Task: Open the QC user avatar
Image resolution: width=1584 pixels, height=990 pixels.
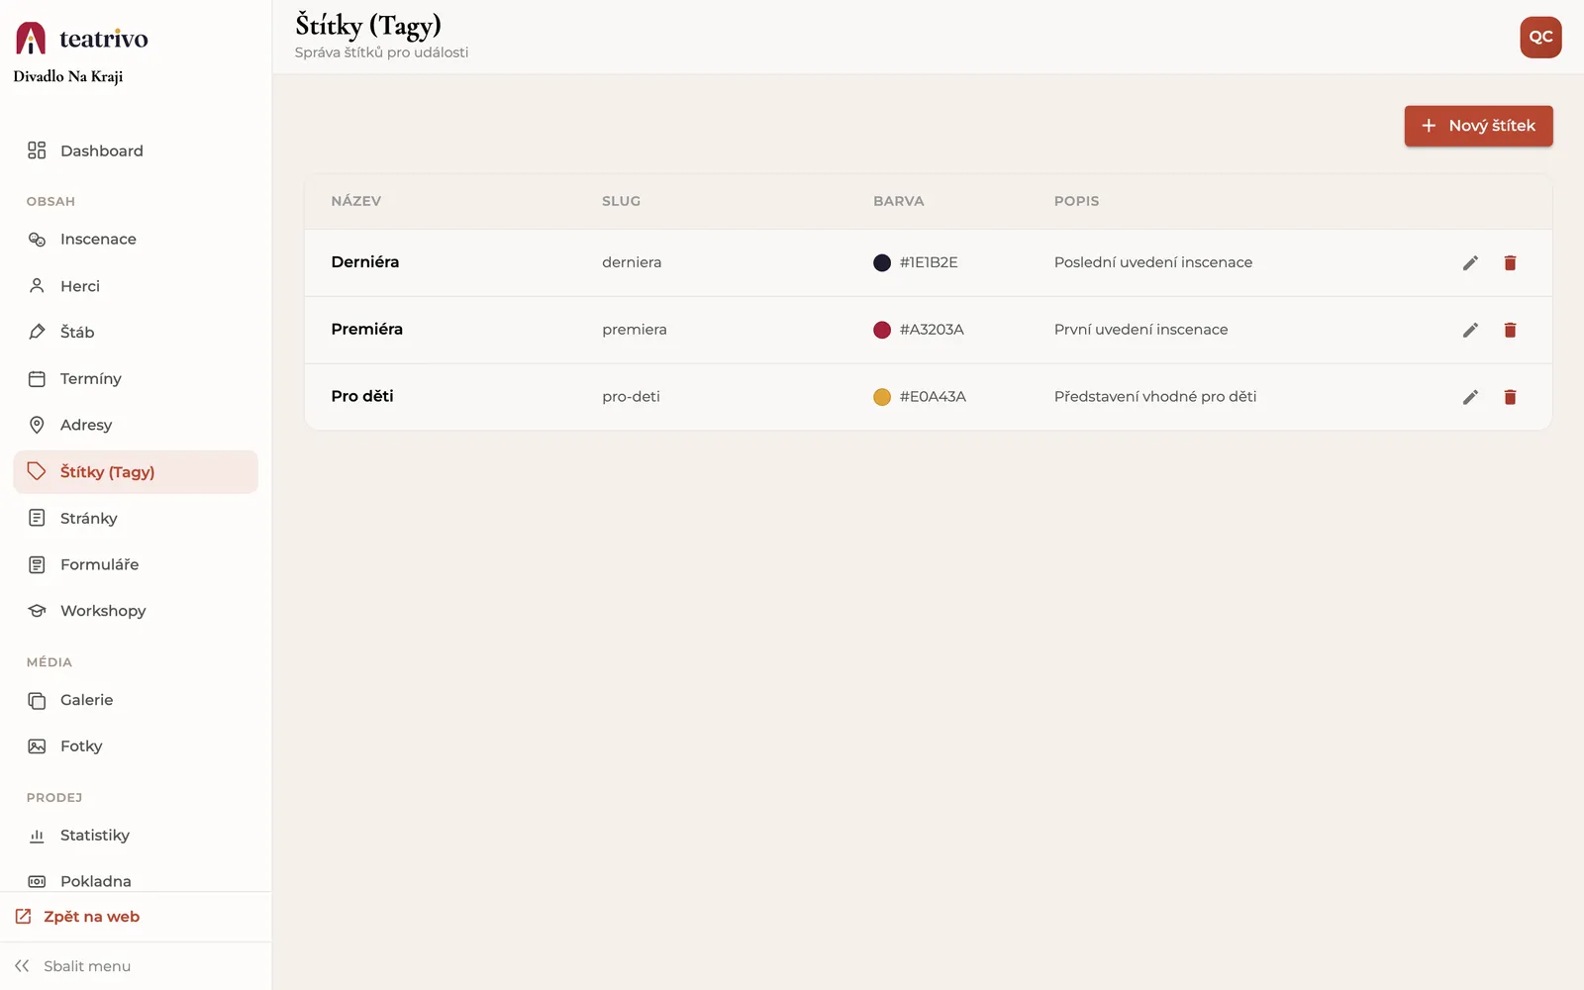Action: (1540, 38)
